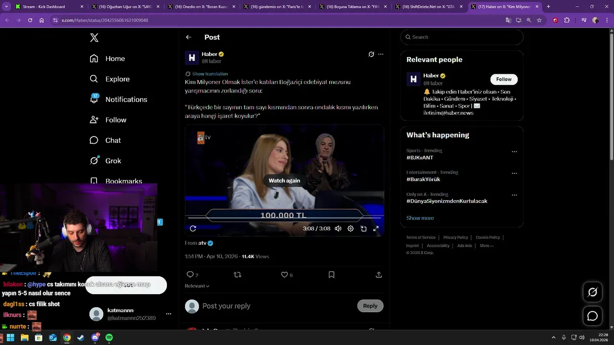Screen dimensions: 614x345
Task: Open katmannn account menu dots
Action: click(168, 314)
